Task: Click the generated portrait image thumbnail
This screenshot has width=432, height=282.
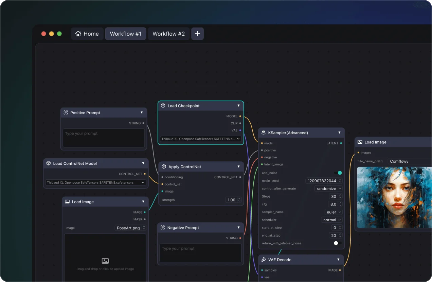Action: (394, 197)
